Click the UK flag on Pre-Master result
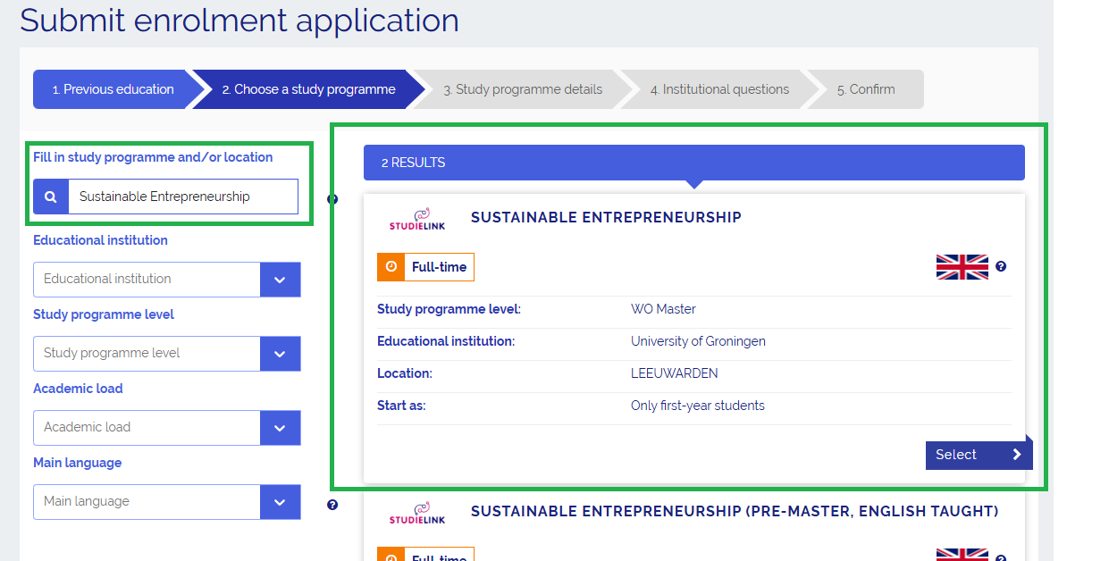 tap(962, 555)
